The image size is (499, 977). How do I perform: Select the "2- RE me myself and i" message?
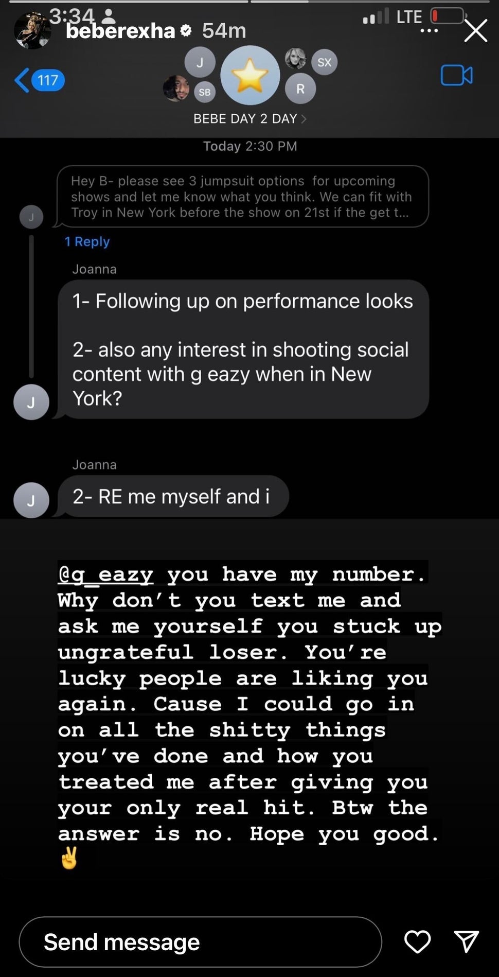point(172,496)
